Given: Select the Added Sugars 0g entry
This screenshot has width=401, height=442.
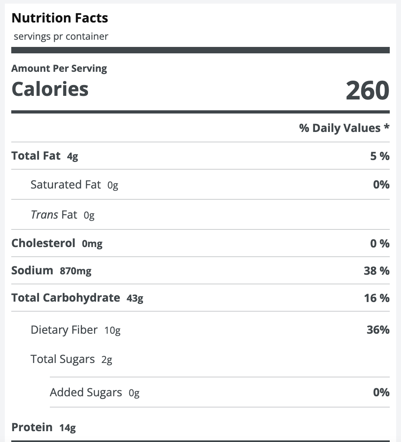Looking at the screenshot, I should point(94,393).
